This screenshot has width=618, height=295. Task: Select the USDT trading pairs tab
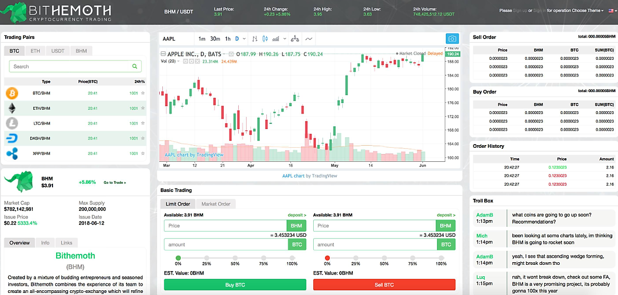tap(58, 51)
